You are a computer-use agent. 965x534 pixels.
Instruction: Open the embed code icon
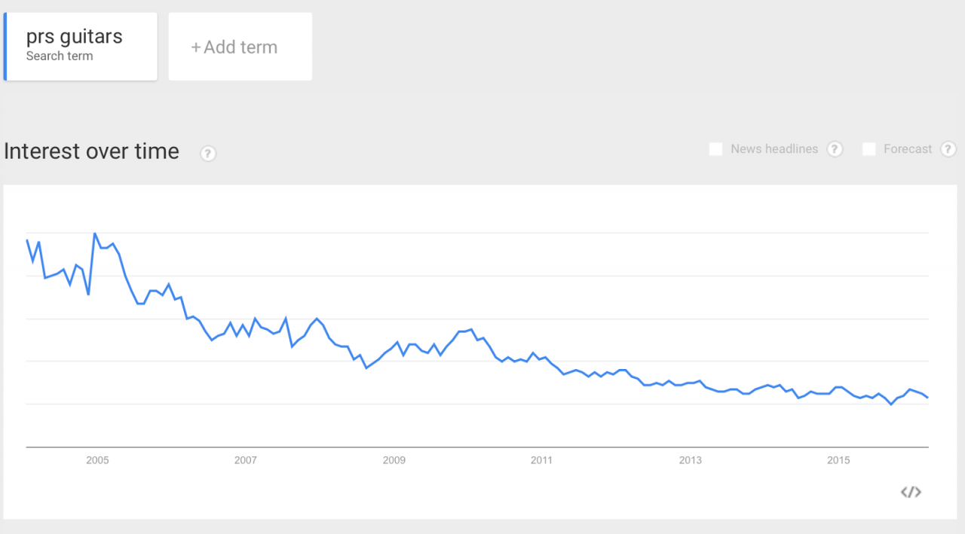(911, 492)
